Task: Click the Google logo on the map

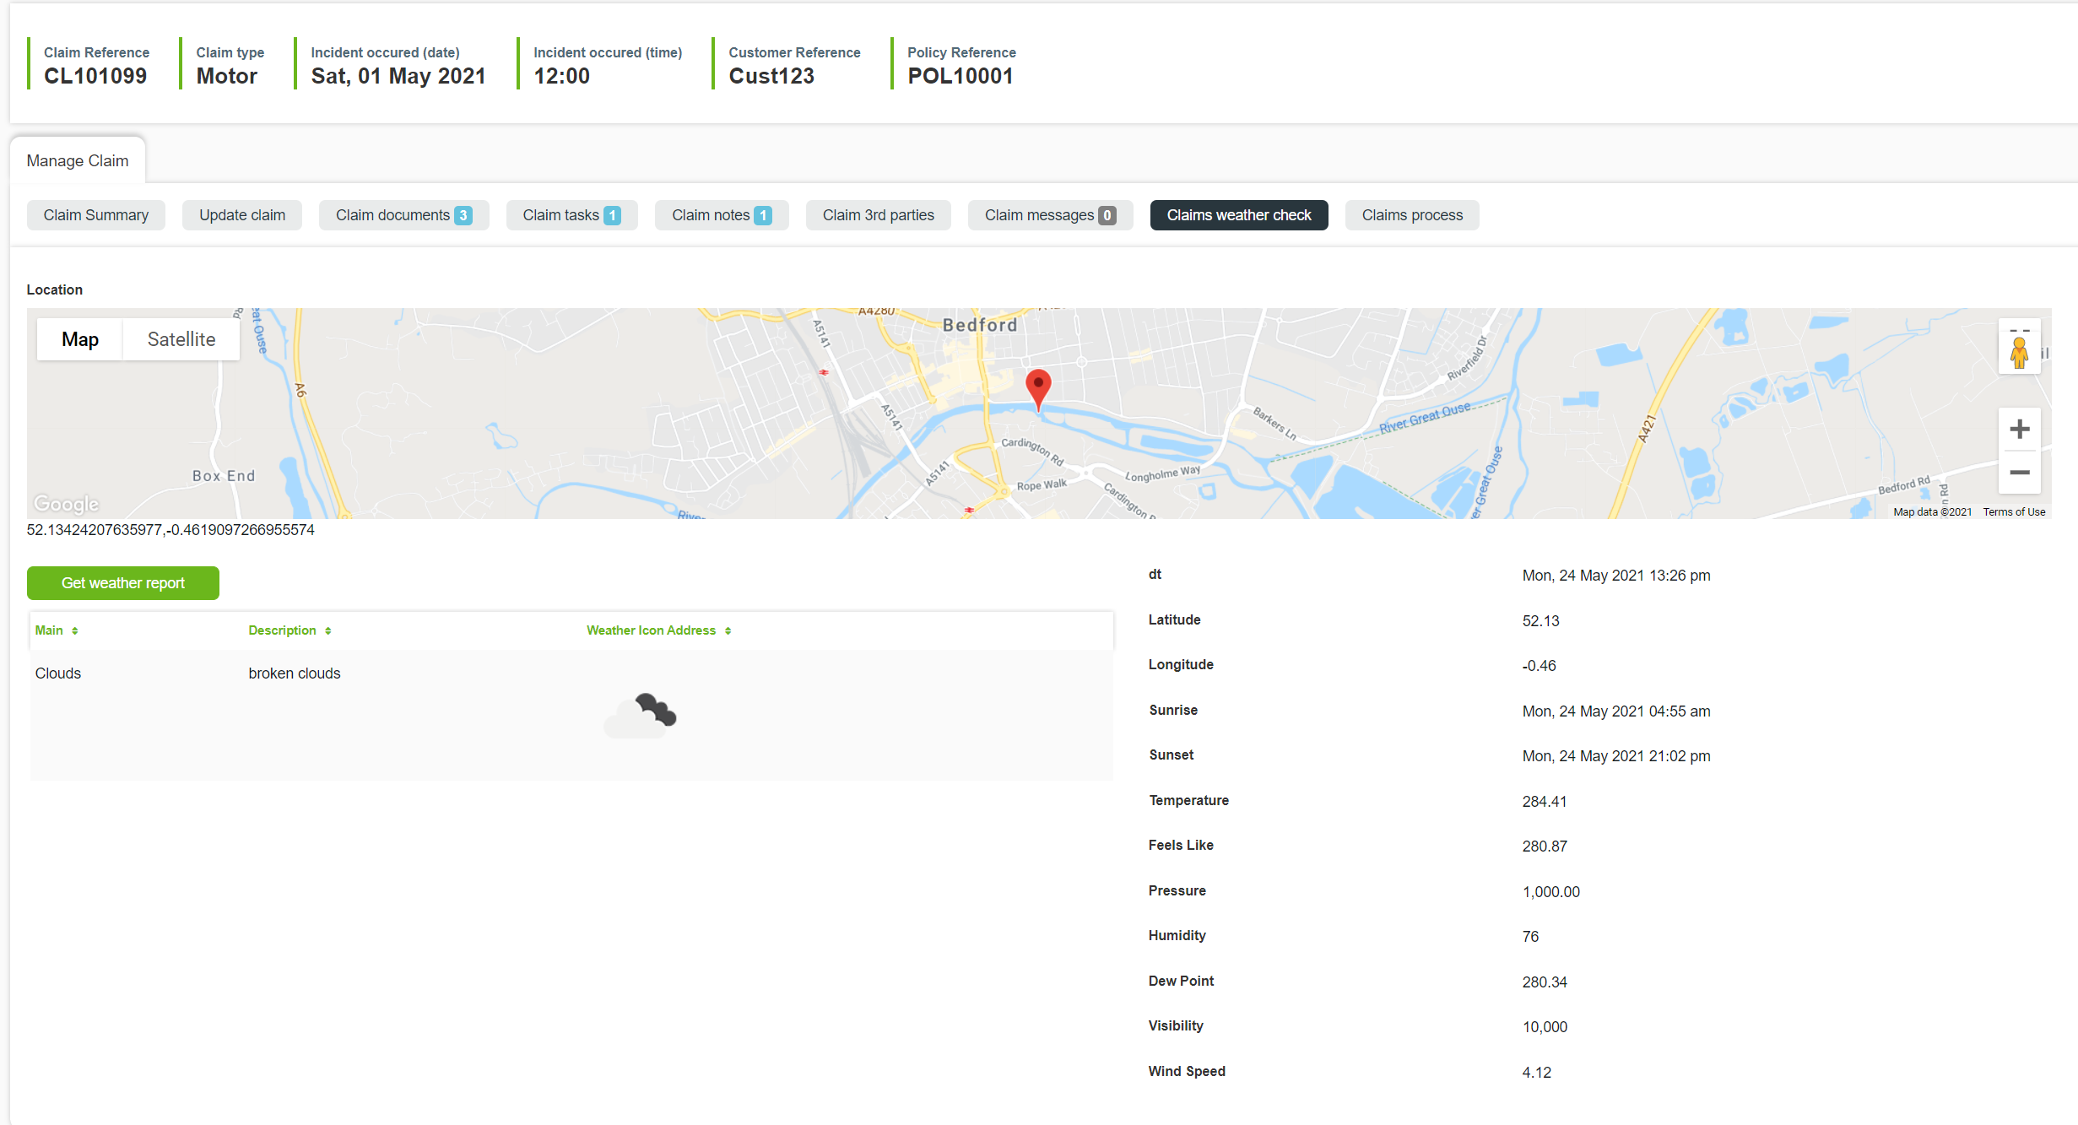Action: [x=67, y=504]
